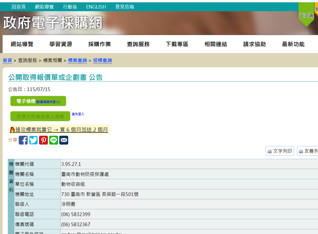Click the 文字列印 print button
This screenshot has width=318, height=234.
(280, 151)
